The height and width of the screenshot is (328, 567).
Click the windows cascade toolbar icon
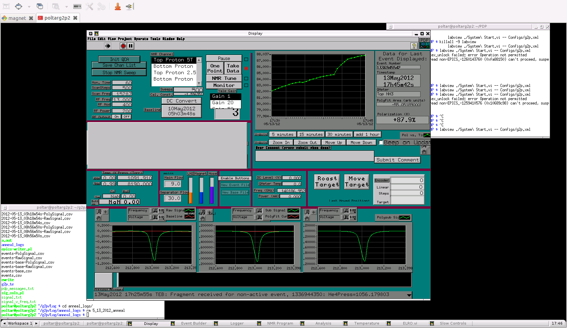pos(40,6)
